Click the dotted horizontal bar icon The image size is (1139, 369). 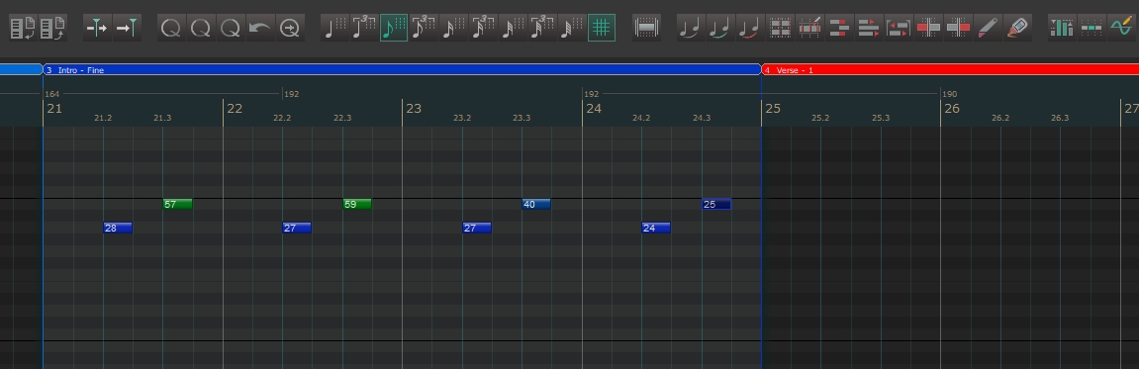click(x=1092, y=29)
